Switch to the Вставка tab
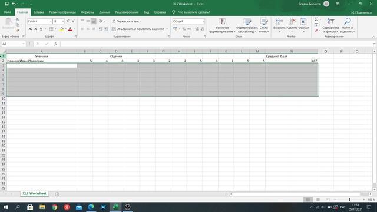Viewport: 377px width, 212px height. [38, 12]
